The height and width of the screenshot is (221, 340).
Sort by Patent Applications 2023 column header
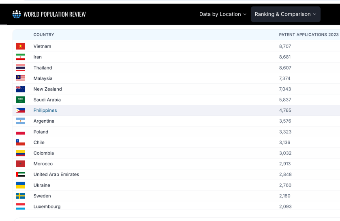(308, 35)
